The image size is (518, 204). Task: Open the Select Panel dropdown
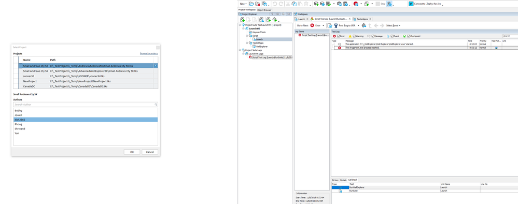pos(393,25)
